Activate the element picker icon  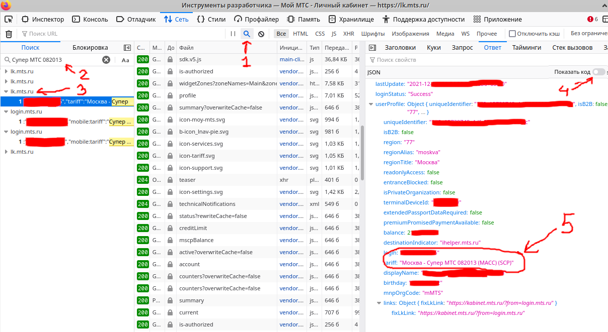click(x=8, y=19)
